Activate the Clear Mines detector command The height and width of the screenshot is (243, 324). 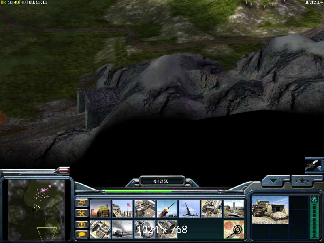point(234,229)
